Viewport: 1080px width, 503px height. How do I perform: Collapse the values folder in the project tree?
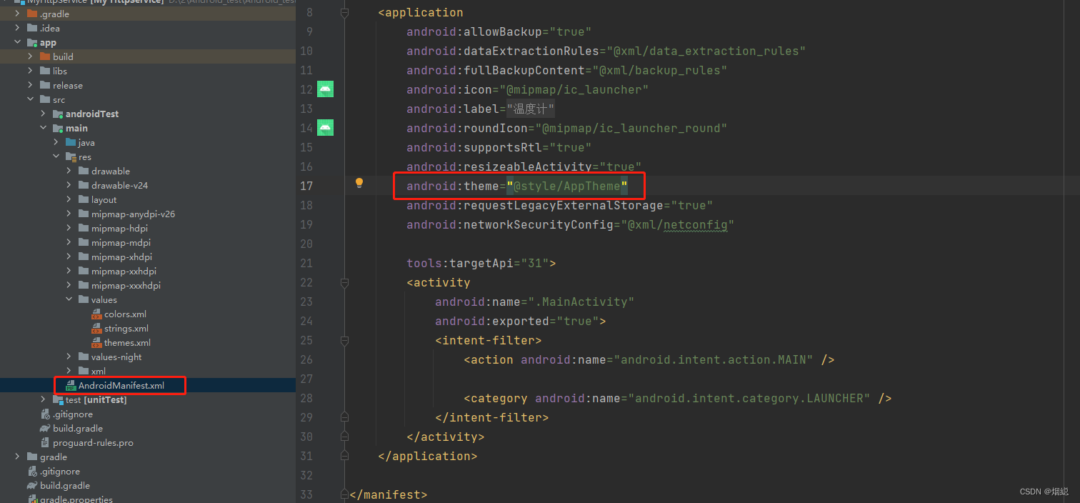(69, 299)
